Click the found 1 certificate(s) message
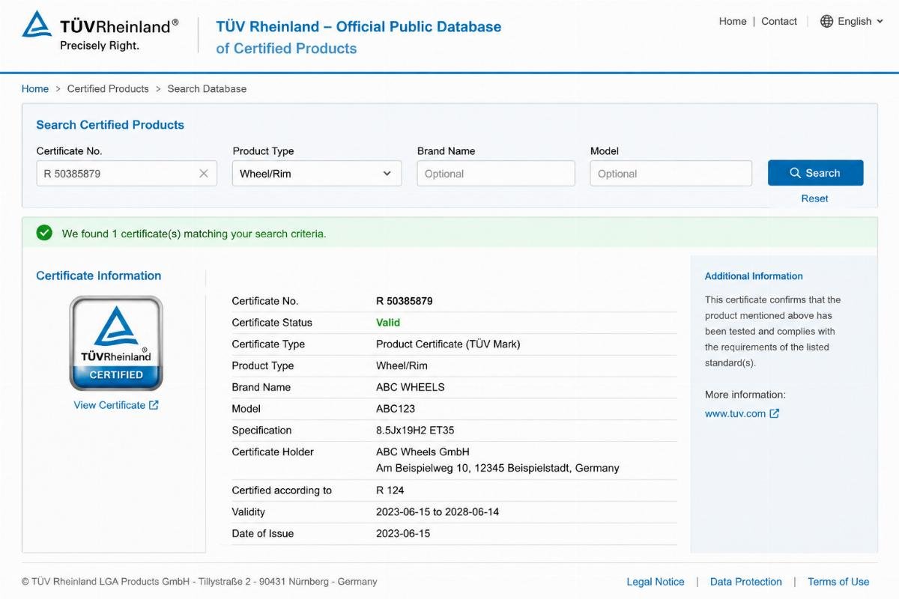The height and width of the screenshot is (599, 899). point(194,234)
